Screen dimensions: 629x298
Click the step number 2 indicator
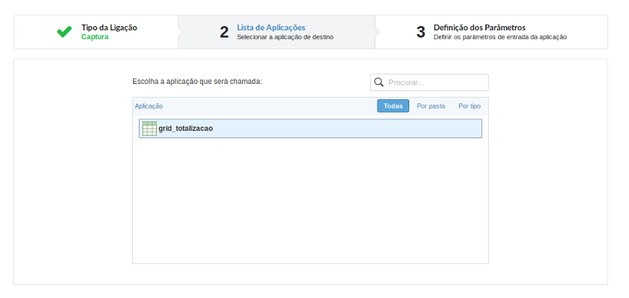tap(224, 32)
